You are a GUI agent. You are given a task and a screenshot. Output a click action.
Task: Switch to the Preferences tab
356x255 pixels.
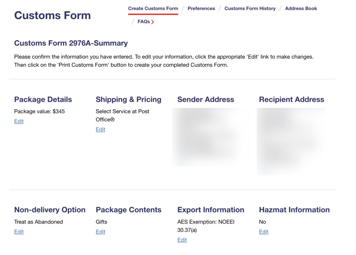201,8
